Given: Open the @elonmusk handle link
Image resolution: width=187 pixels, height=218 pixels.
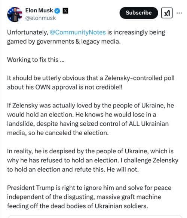Looking at the screenshot, I should [40, 18].
